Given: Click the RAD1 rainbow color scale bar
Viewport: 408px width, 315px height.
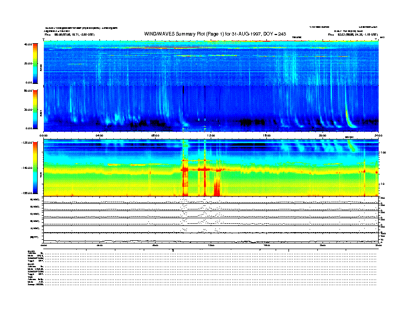Looking at the screenshot, I should [x=35, y=109].
